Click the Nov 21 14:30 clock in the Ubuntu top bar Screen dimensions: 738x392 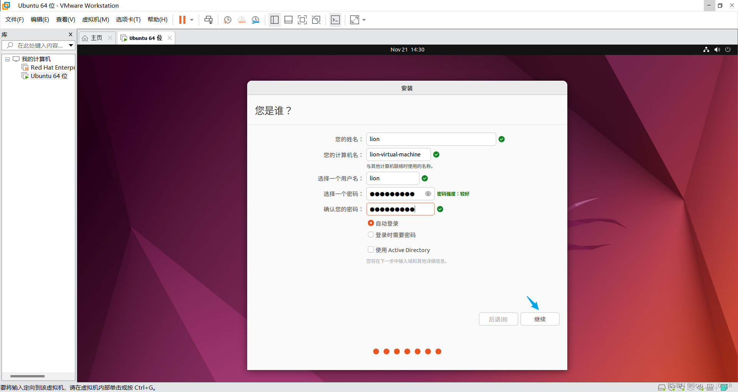pos(407,50)
